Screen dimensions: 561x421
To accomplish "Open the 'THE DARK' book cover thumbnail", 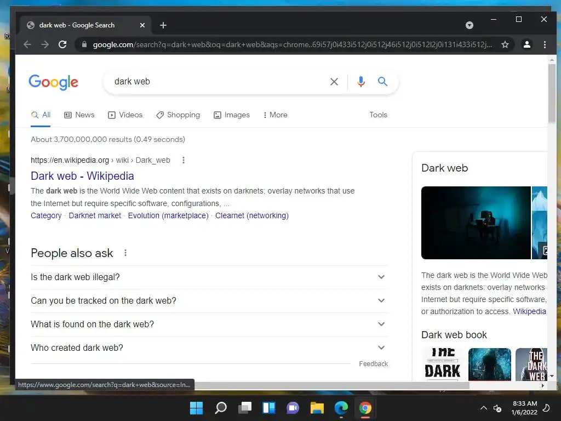I will click(x=443, y=365).
